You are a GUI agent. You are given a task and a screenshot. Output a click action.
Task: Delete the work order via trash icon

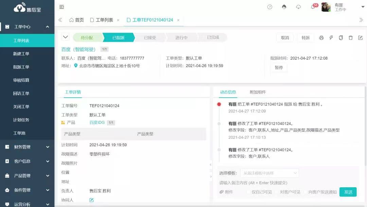[x=351, y=38]
